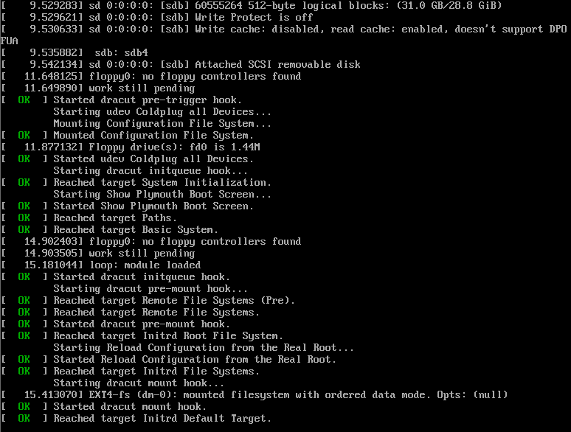The height and width of the screenshot is (432, 571).
Task: Click the green OK beside dracut pre-trigger hook
Action: click(x=24, y=100)
